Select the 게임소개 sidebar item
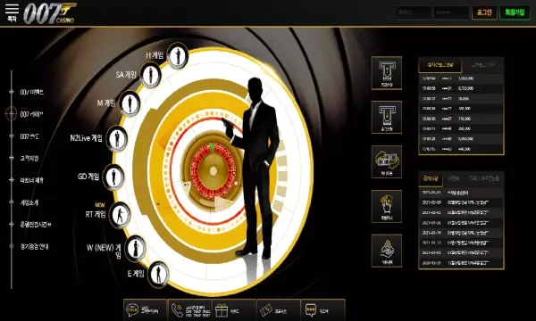The width and height of the screenshot is (536, 321). 29,202
